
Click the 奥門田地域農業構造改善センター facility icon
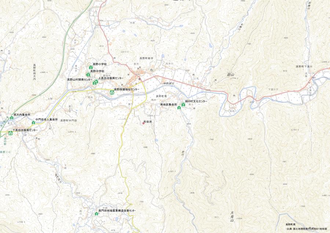coord(96,214)
